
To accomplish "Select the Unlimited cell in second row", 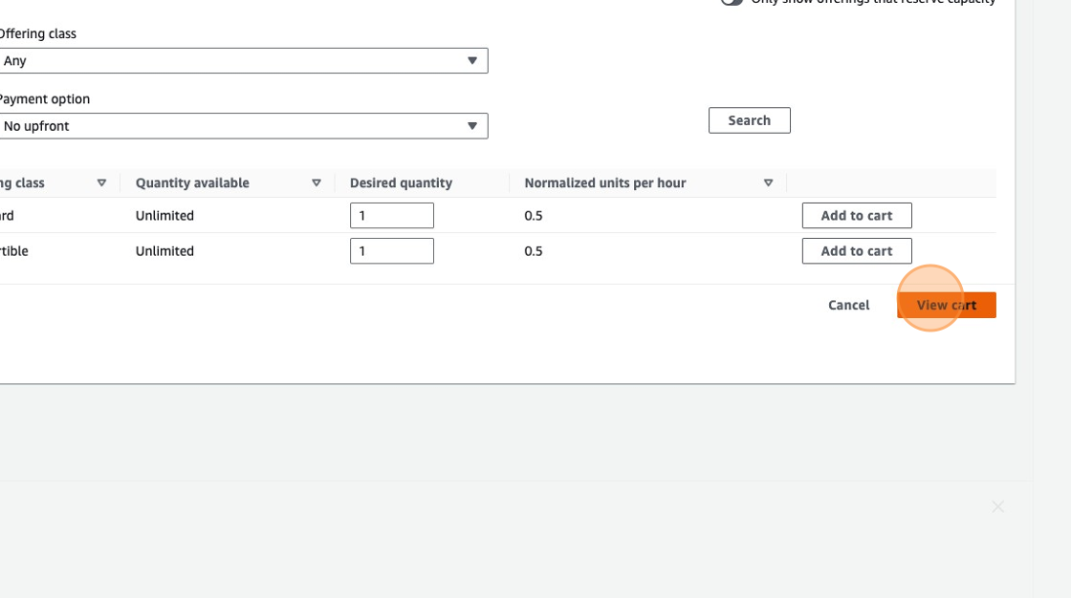I will coord(164,251).
